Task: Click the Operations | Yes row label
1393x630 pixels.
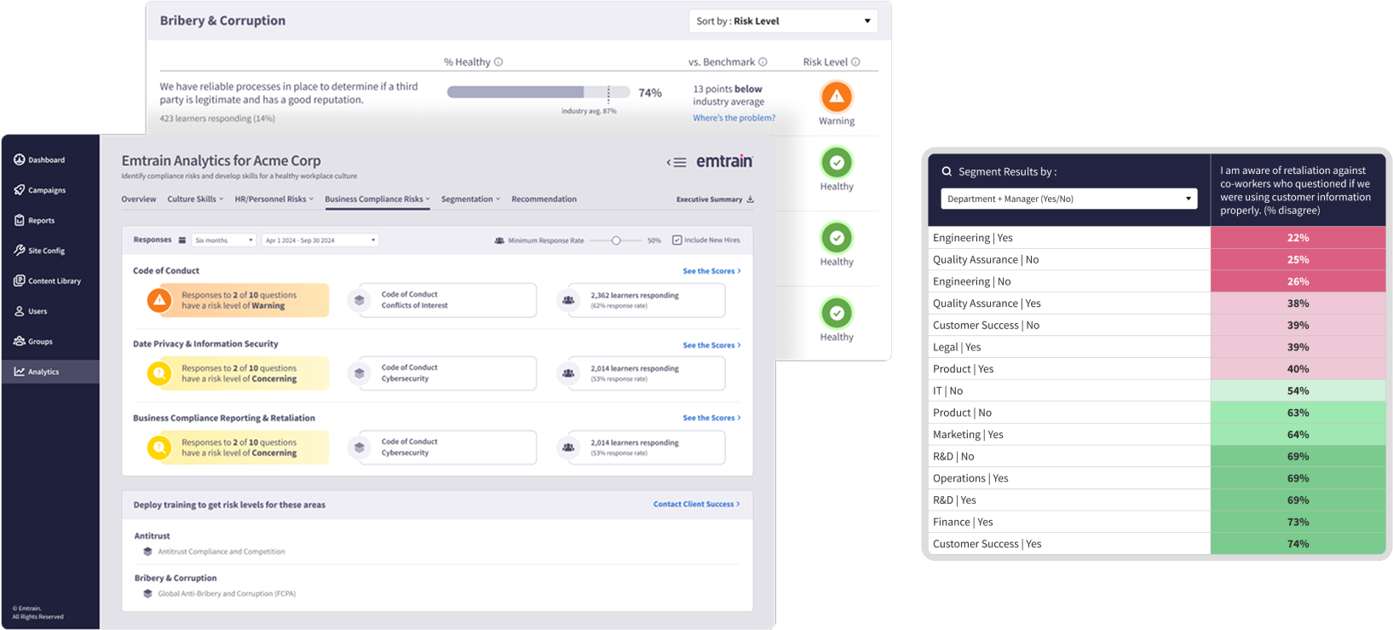Action: point(970,478)
